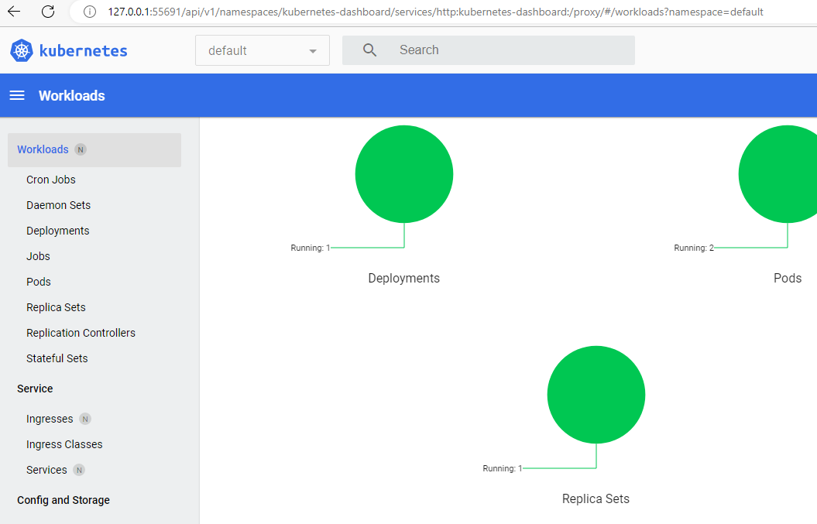Click the kubernetes wordmark text

[x=84, y=50]
